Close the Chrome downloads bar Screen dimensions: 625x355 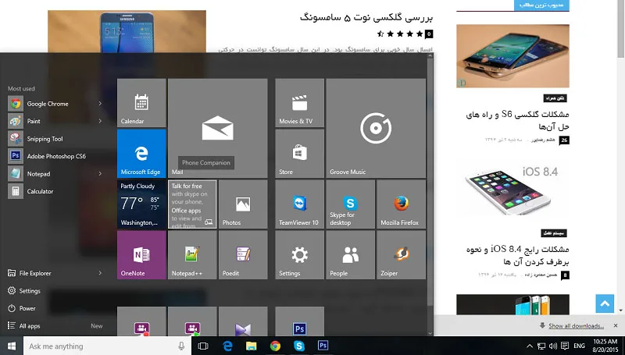click(616, 325)
